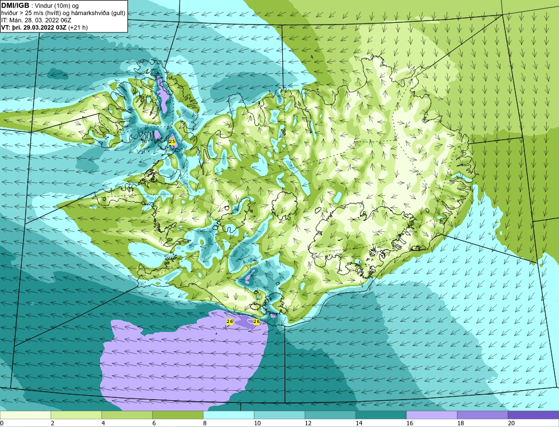Click the right yellow "26" gust label
The image size is (559, 427).
coord(257,321)
